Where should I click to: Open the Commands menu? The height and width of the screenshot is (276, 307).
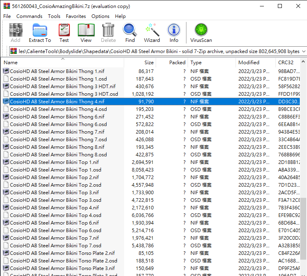pyautogui.click(x=29, y=16)
